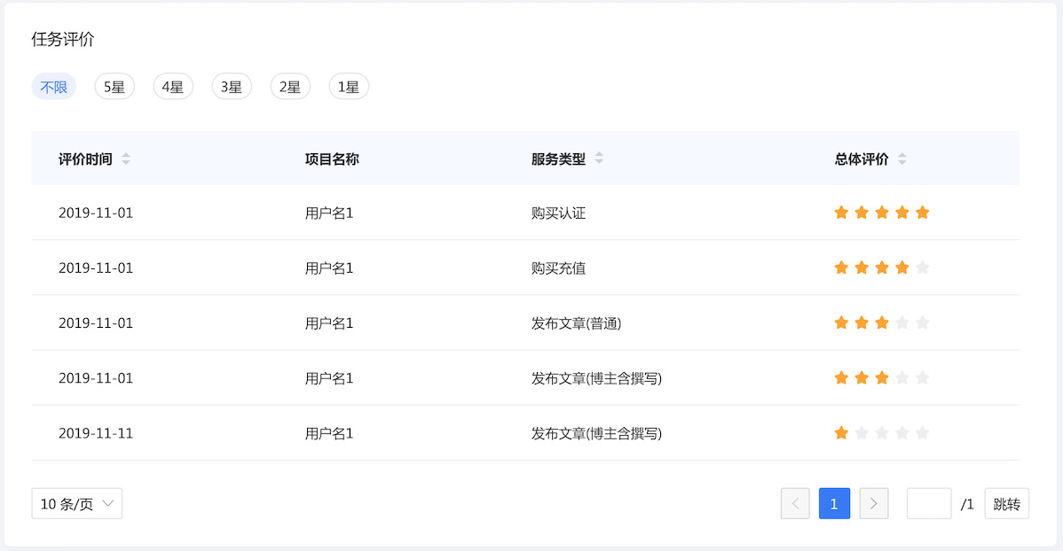
Task: Click date 2019-11-01 in 购买认证 row
Action: [96, 213]
